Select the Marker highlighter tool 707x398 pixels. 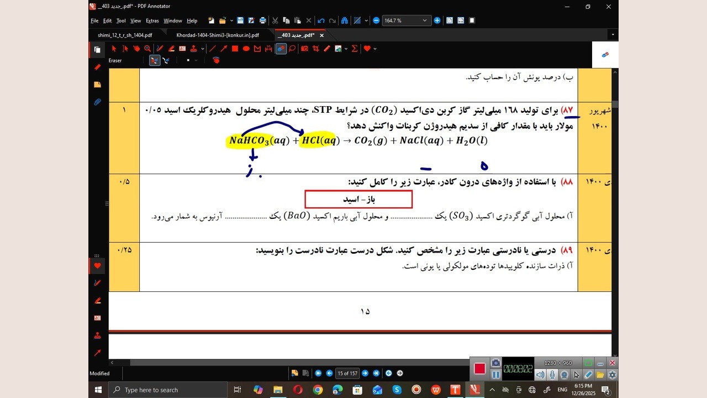171,49
